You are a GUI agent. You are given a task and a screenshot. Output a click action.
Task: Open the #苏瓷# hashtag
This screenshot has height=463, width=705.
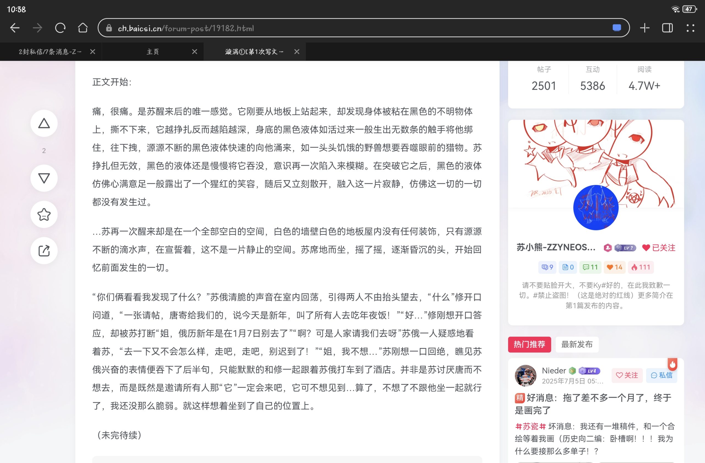530,427
